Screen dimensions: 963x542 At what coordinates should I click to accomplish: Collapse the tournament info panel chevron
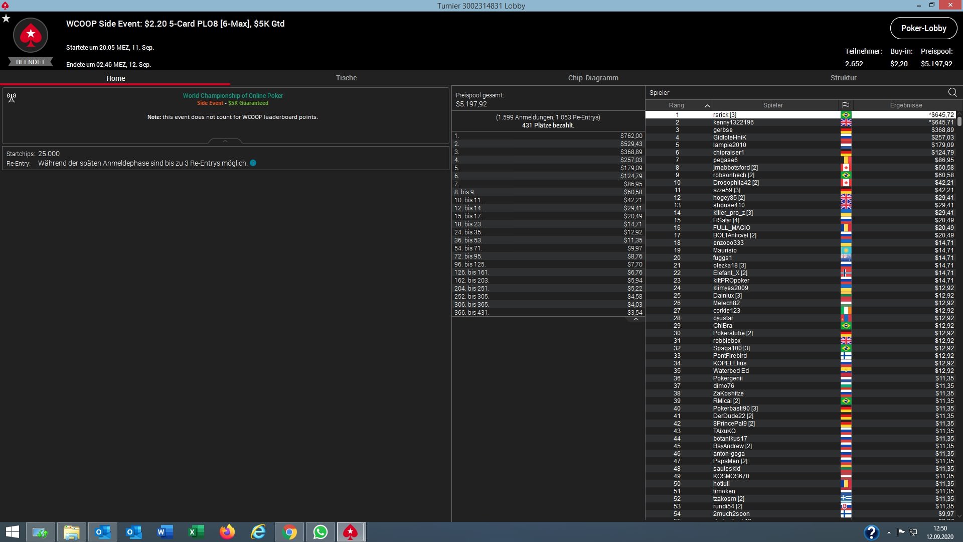pyautogui.click(x=225, y=142)
